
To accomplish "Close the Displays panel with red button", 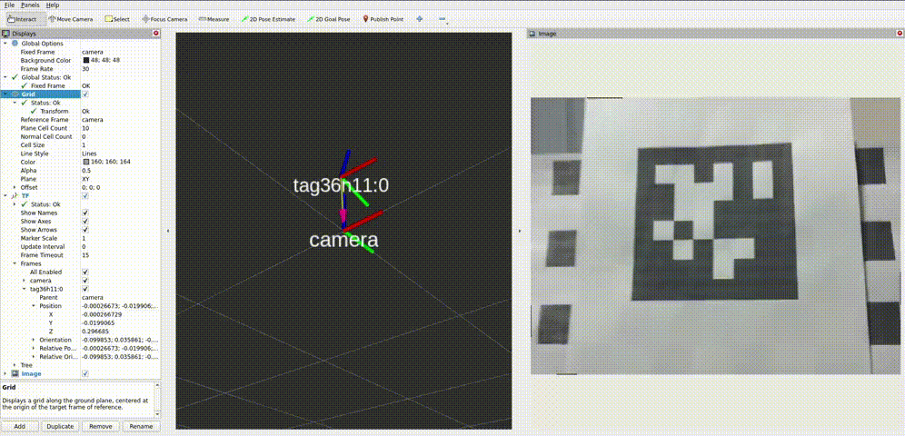I will 156,34.
